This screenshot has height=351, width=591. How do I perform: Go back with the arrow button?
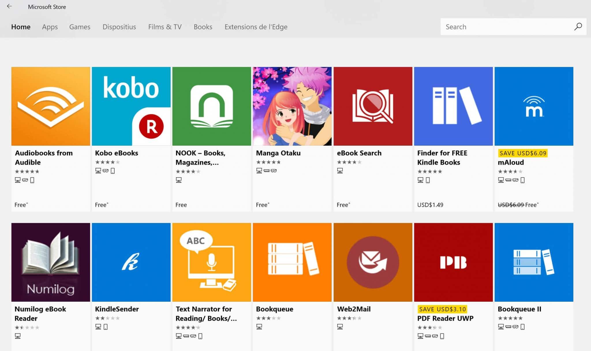[9, 6]
